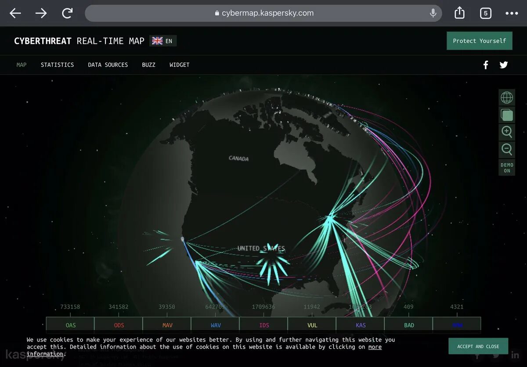Open the BUZZ tab
Viewport: 527px width, 367px height.
[149, 65]
